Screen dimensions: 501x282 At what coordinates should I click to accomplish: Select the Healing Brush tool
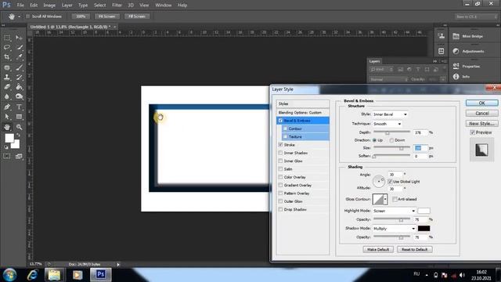(7, 67)
